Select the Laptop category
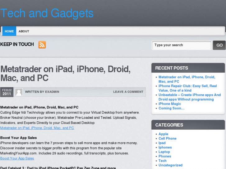Image resolution: width=226 pixels, height=169 pixels. click(x=164, y=152)
